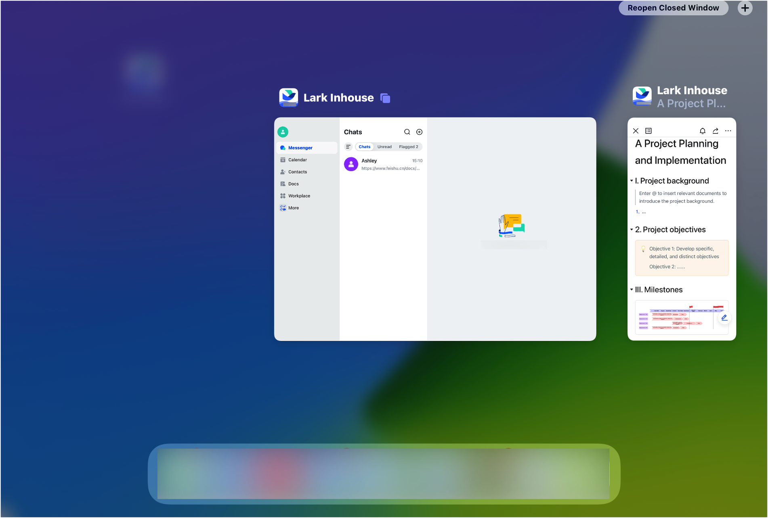768x518 pixels.
Task: Click the Reopen Closed Window button
Action: tap(673, 8)
